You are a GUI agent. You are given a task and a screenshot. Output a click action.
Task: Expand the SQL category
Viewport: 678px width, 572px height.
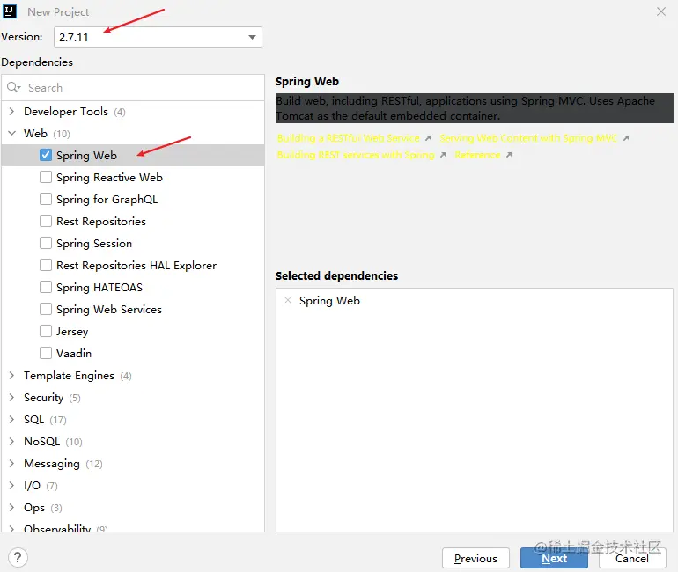pos(12,420)
